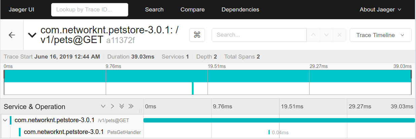Collapse one level with single right chevron

(112, 106)
